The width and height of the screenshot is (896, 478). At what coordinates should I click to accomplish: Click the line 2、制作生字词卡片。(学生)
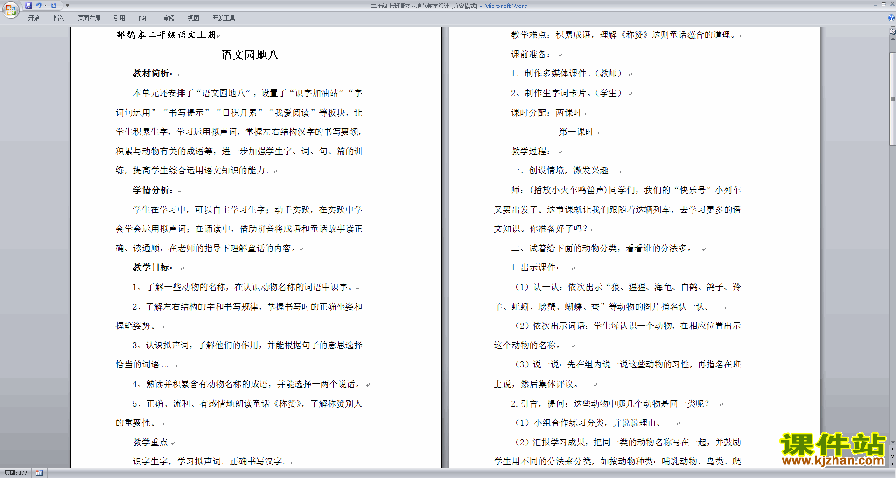pyautogui.click(x=567, y=93)
